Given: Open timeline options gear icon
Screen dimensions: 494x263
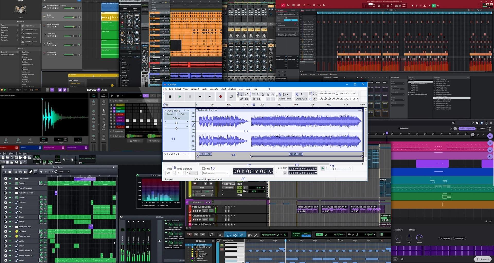Looking at the screenshot, I should coord(167,105).
